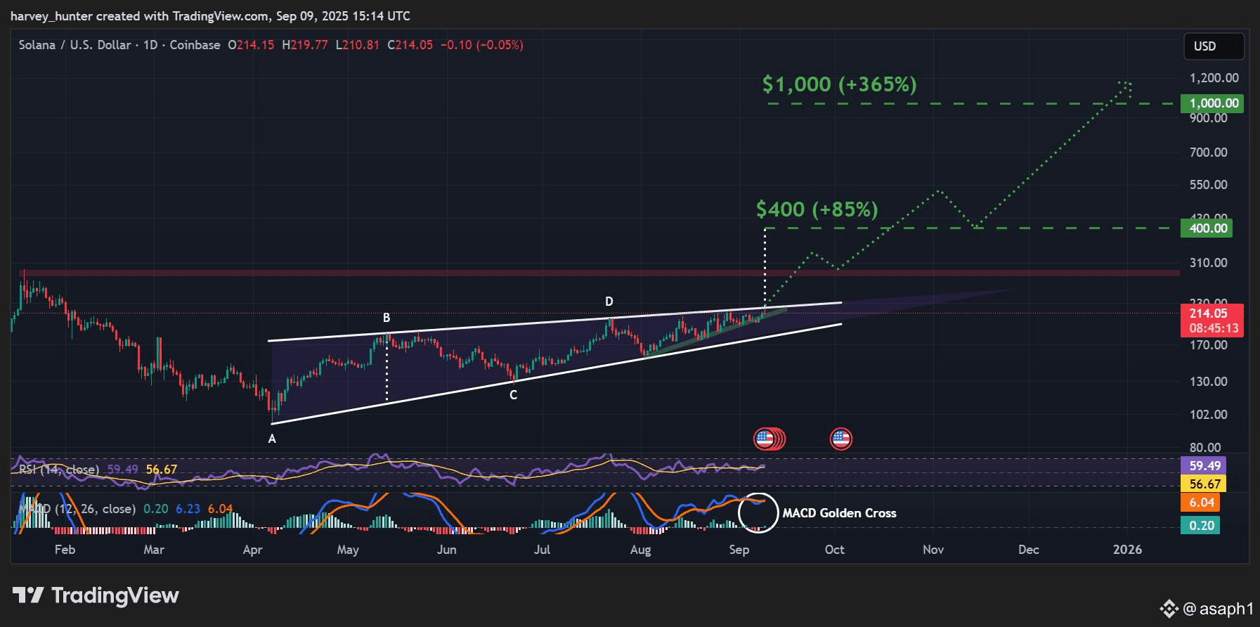Select the green 1,000.00 price label
This screenshot has width=1260, height=627.
[1214, 103]
